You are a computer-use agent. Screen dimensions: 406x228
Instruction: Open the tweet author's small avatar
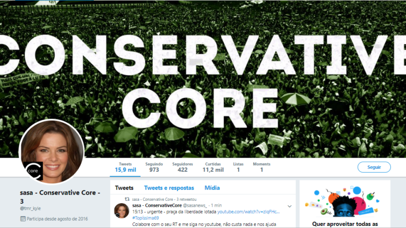pyautogui.click(x=122, y=210)
